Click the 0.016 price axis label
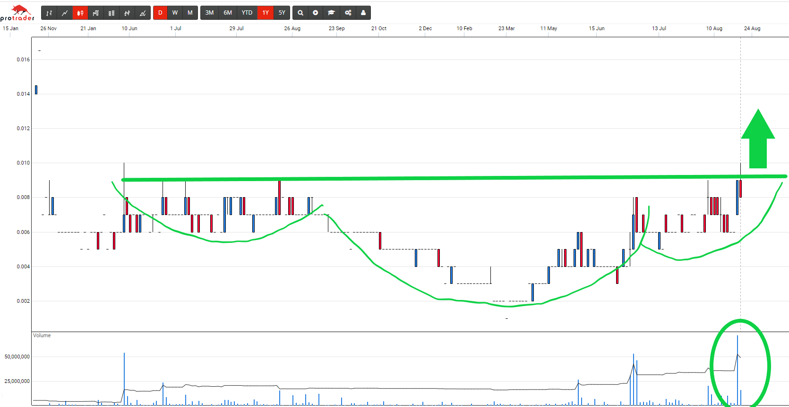 (23, 59)
